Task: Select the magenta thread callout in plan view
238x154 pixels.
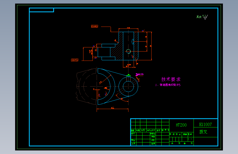Action: pos(139,74)
